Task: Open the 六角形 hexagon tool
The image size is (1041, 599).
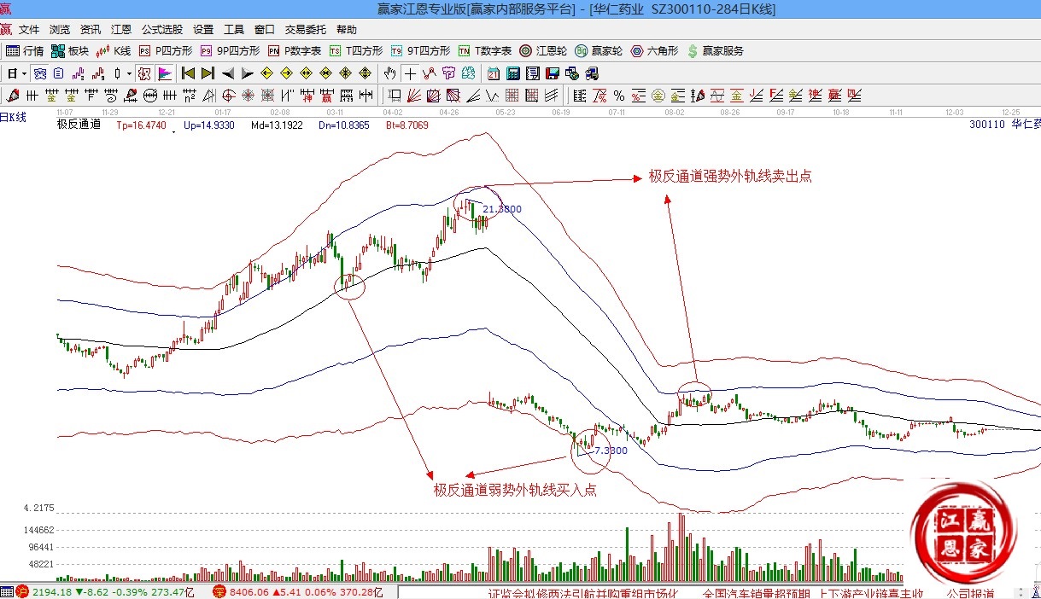Action: [654, 51]
